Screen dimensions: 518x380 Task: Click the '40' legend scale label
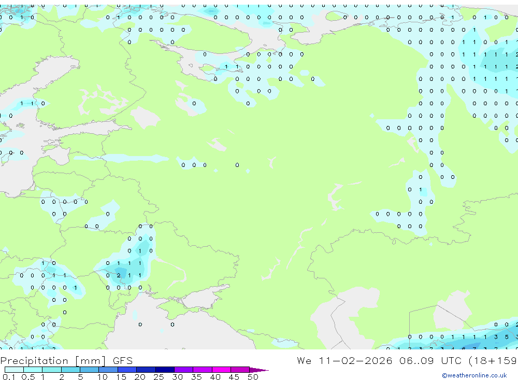click(x=215, y=377)
